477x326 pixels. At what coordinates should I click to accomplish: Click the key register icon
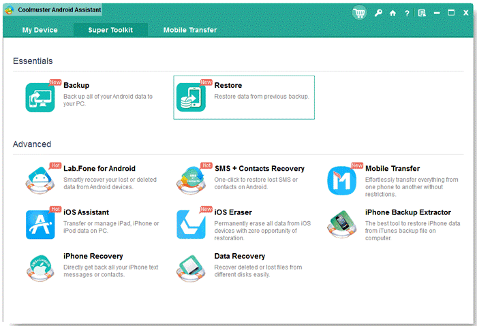click(x=378, y=13)
